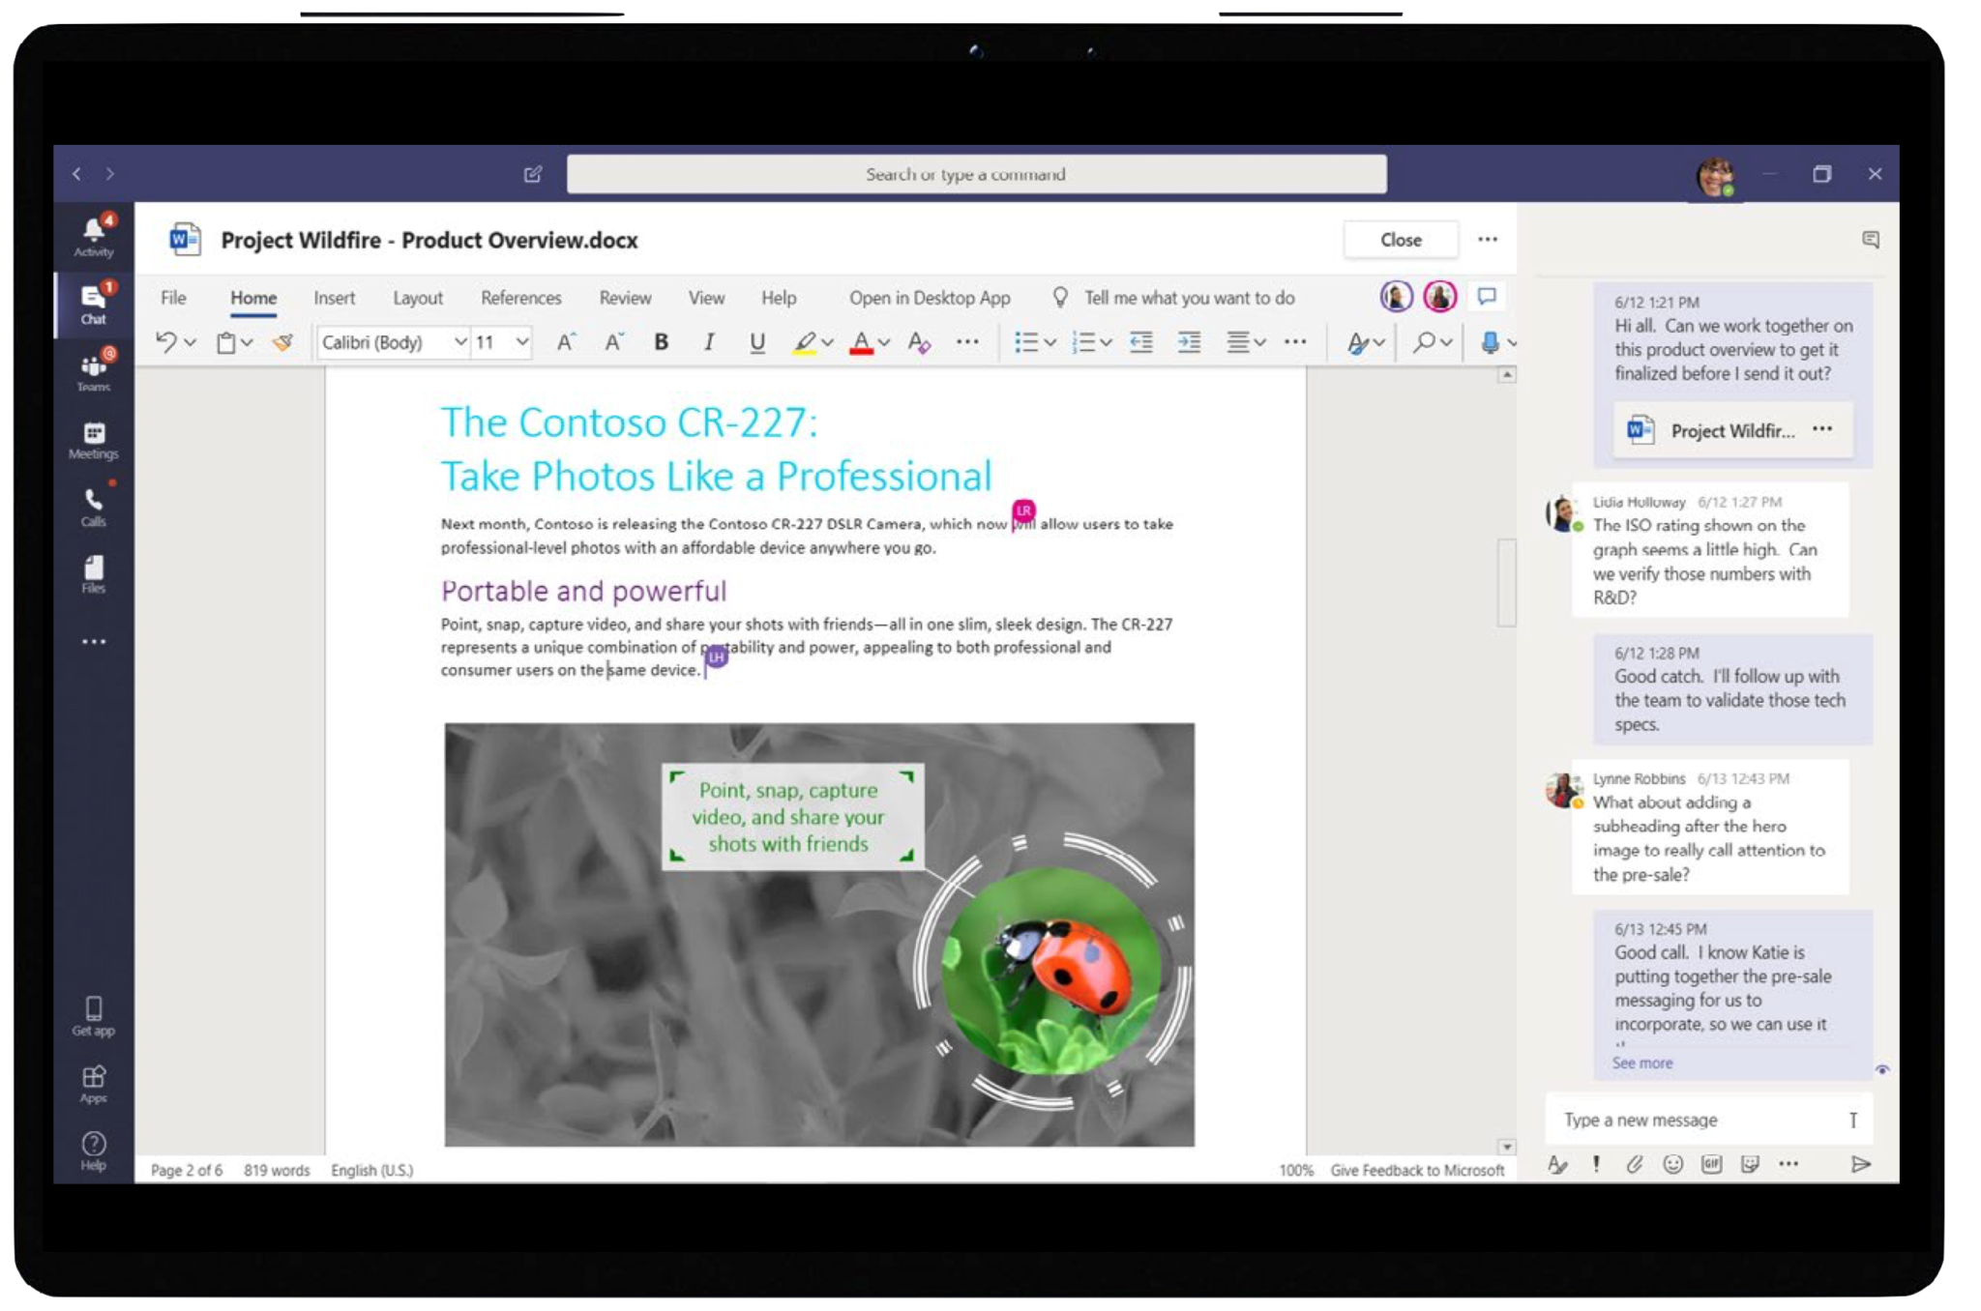The image size is (1981, 1311).
Task: Toggle the conversation panel icon
Action: click(x=1871, y=240)
